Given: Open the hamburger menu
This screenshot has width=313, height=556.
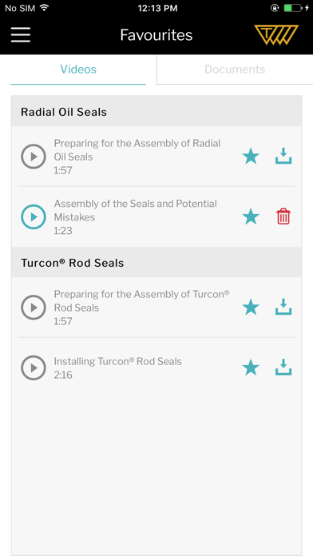Looking at the screenshot, I should point(21,35).
